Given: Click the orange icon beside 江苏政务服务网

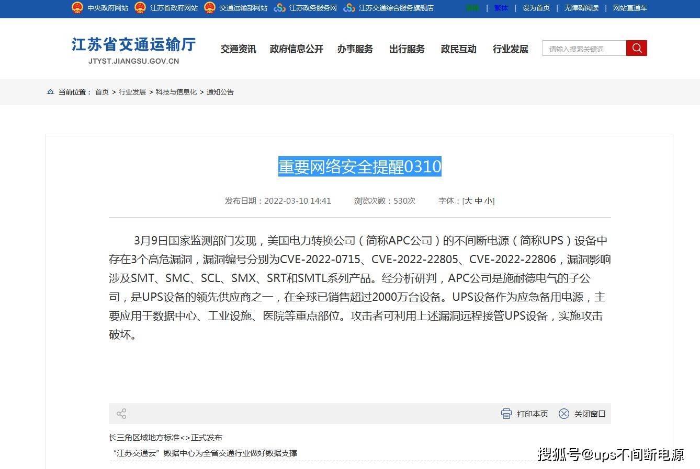Looking at the screenshot, I should pyautogui.click(x=279, y=8).
